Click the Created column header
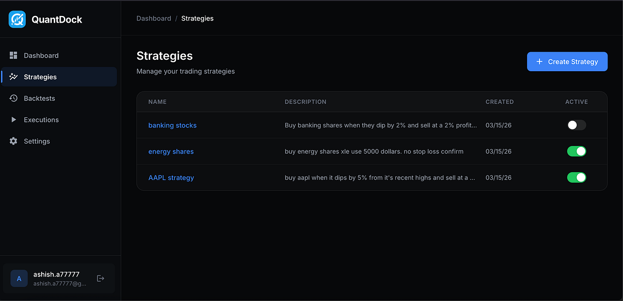The width and height of the screenshot is (623, 301). [x=499, y=102]
